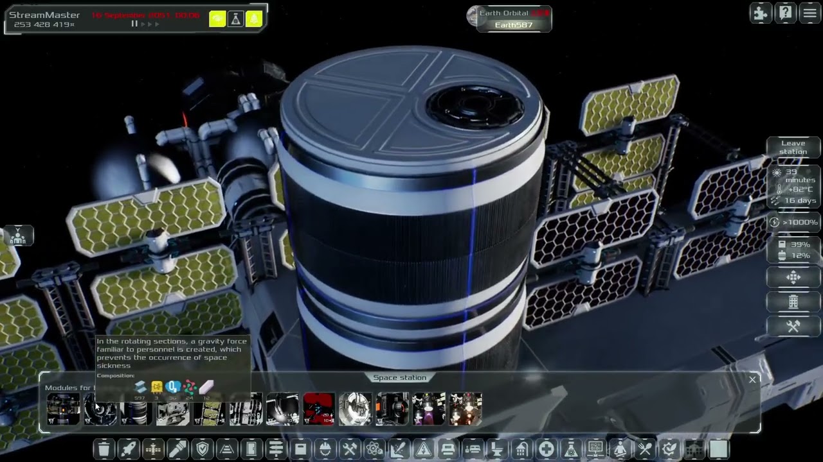Toggle the flask research button near date
This screenshot has width=823, height=462.
coord(235,19)
